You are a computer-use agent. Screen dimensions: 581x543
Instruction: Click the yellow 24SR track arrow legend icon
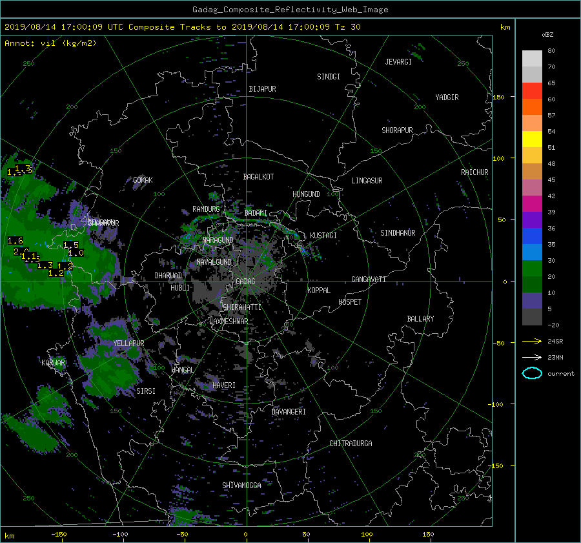tap(532, 341)
